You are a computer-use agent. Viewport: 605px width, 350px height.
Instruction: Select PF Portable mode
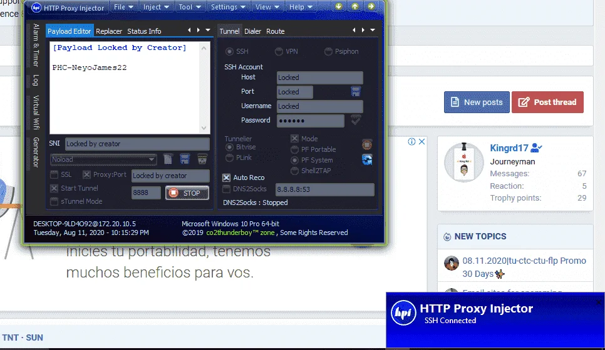(x=294, y=149)
